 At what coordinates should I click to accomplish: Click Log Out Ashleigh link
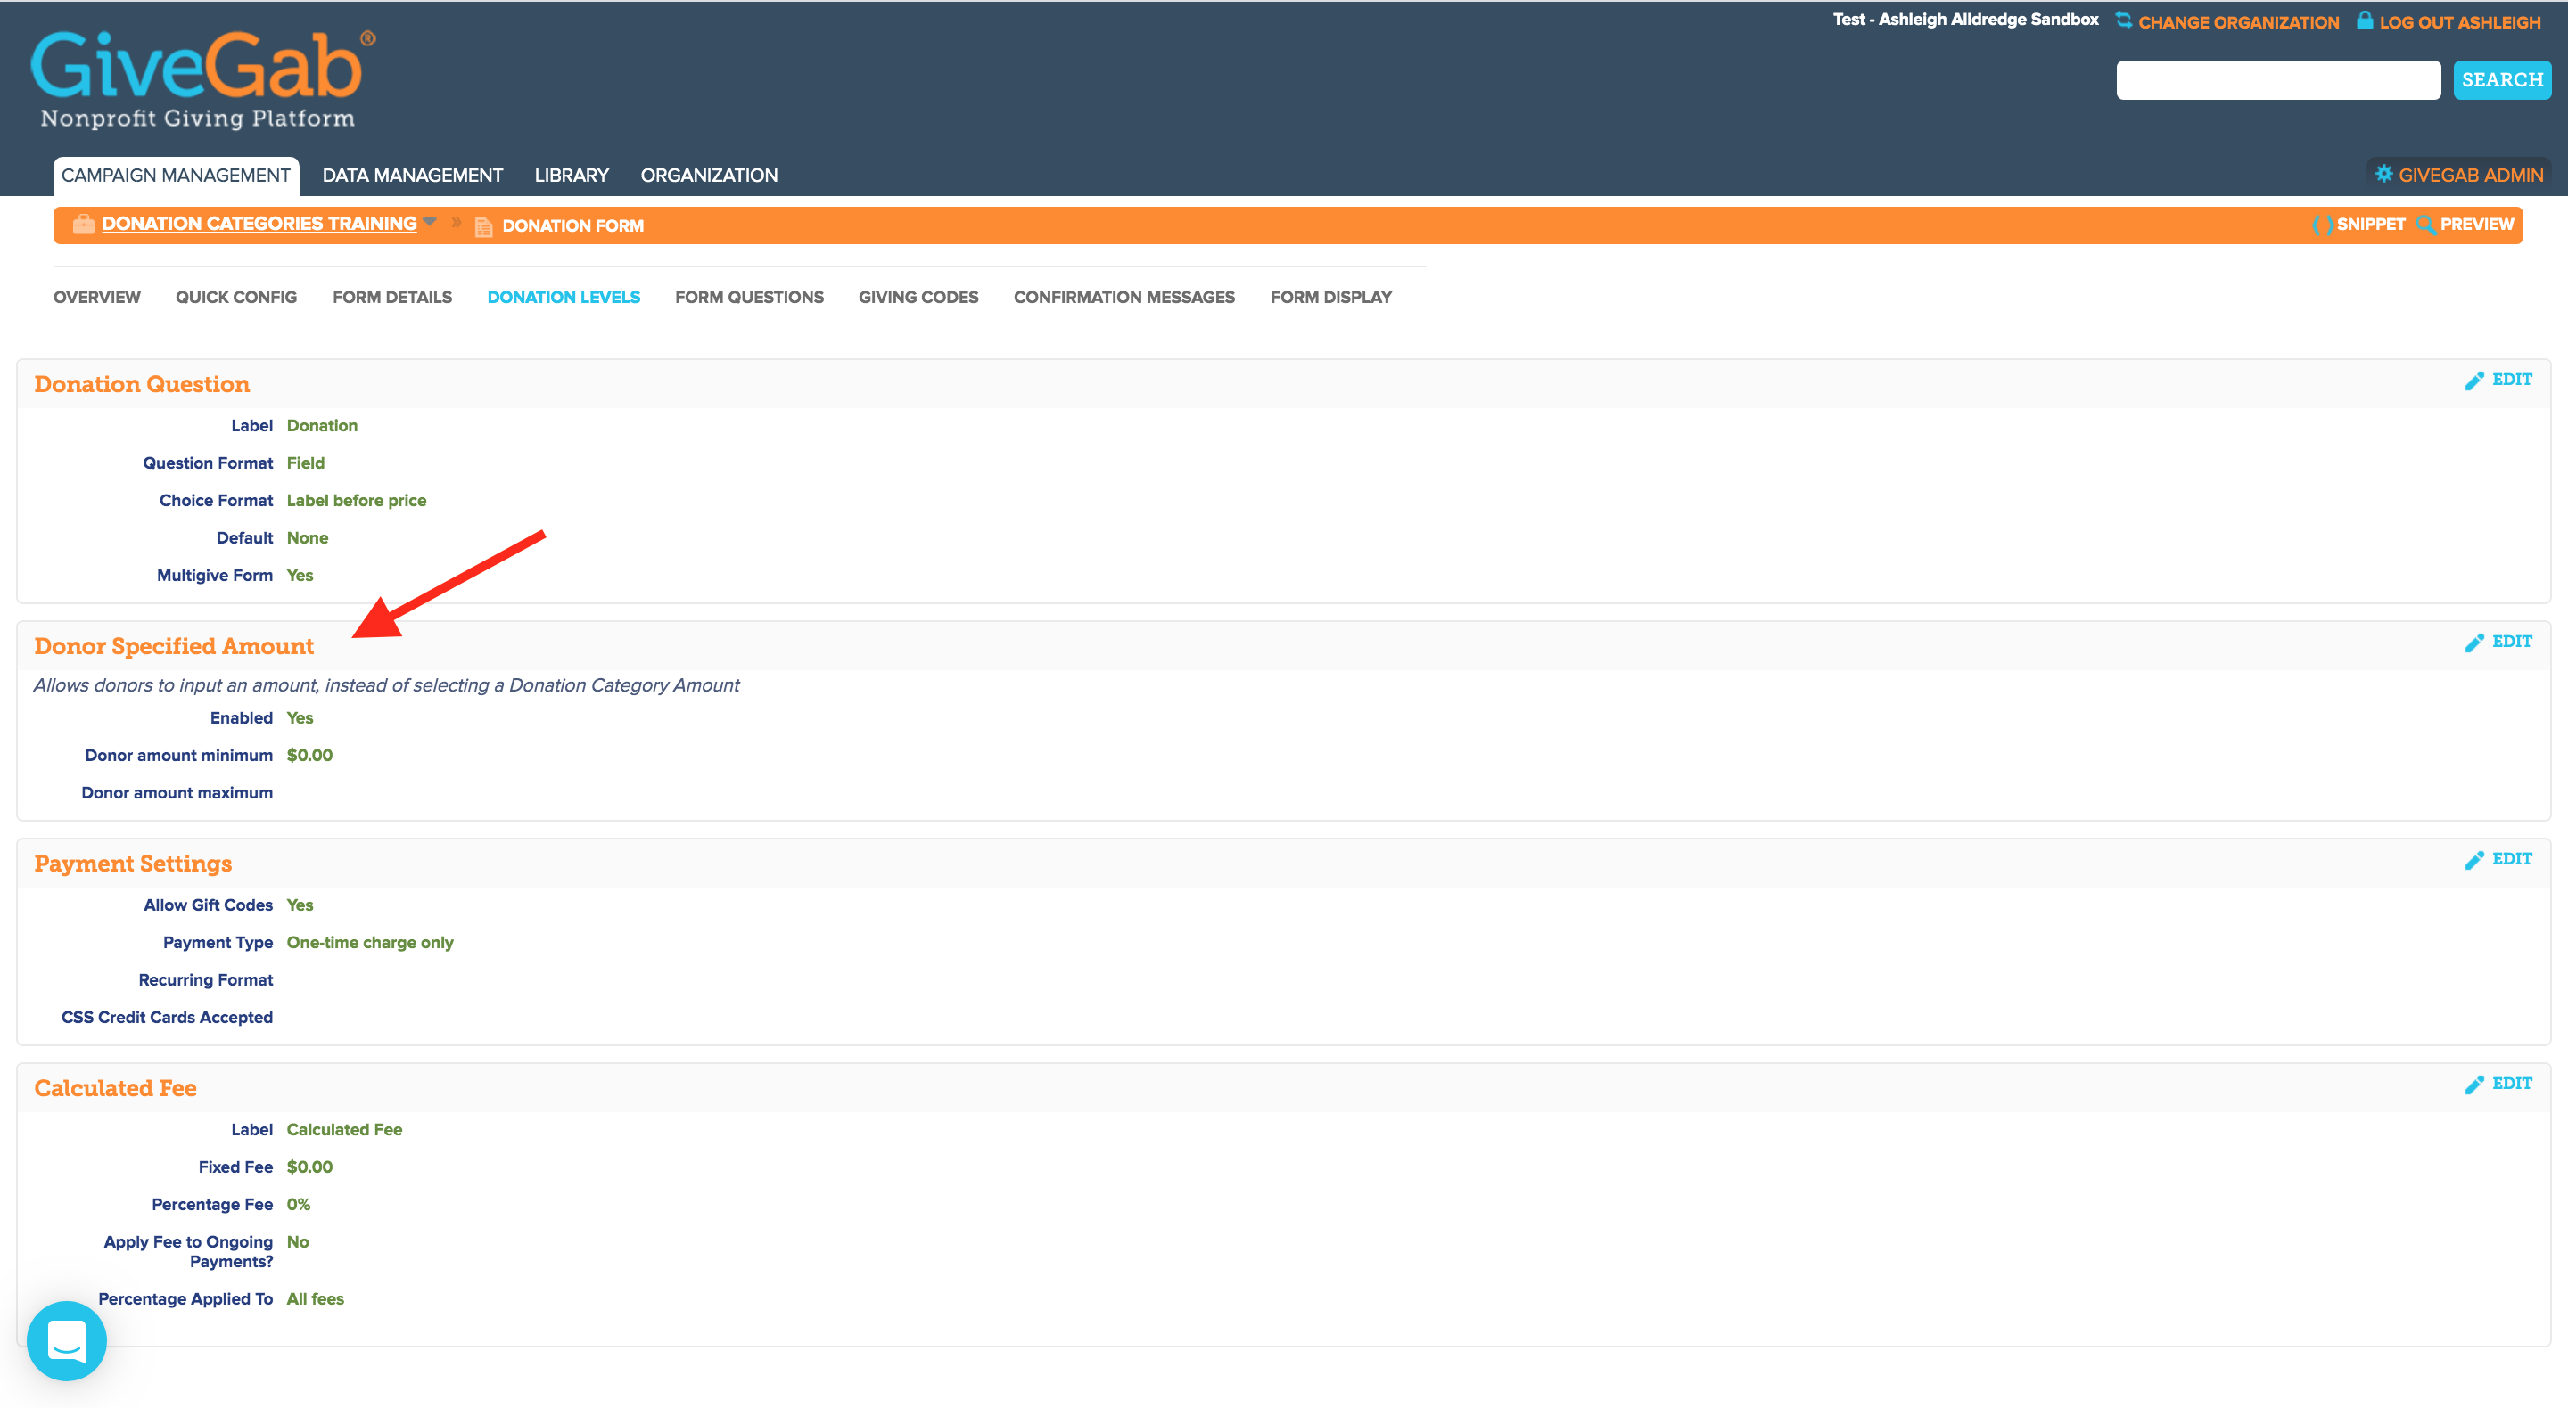click(2459, 22)
